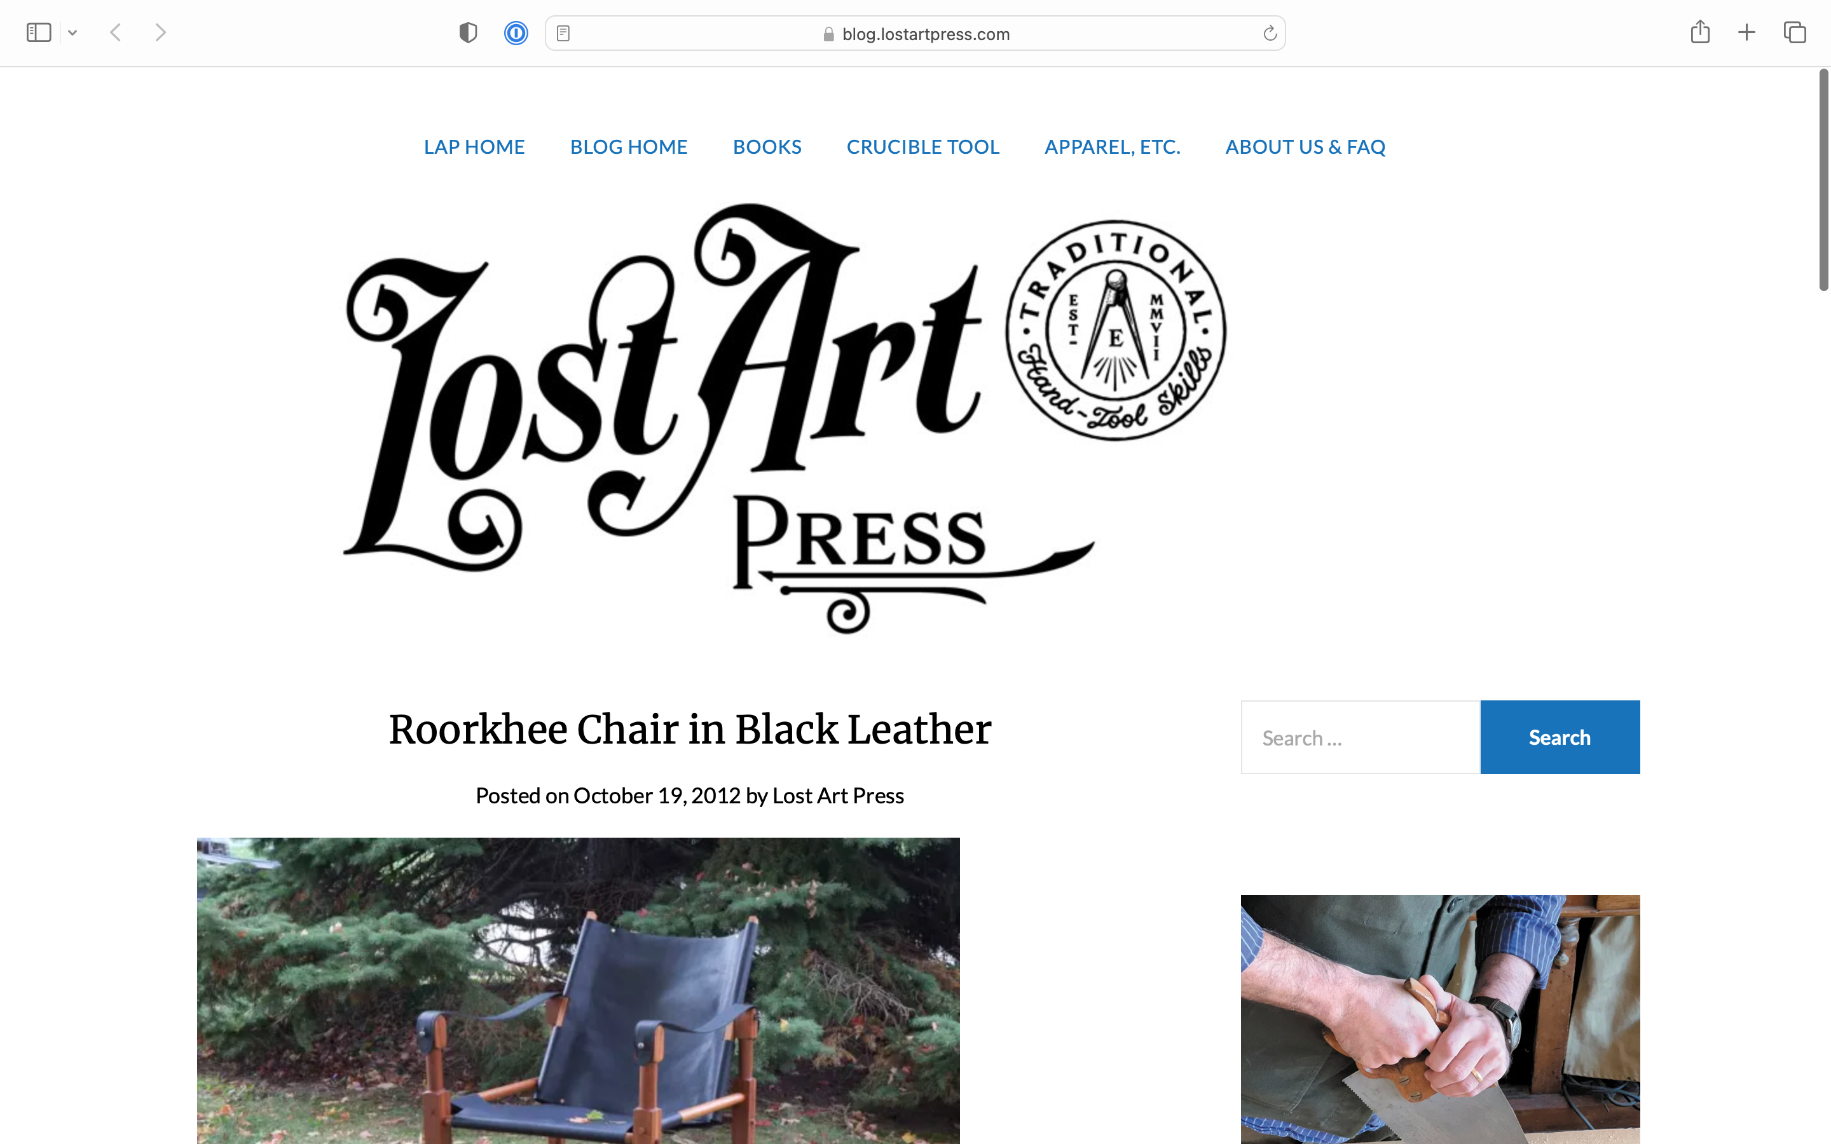Toggle the Safari sidebar icon
1831x1144 pixels.
(39, 32)
